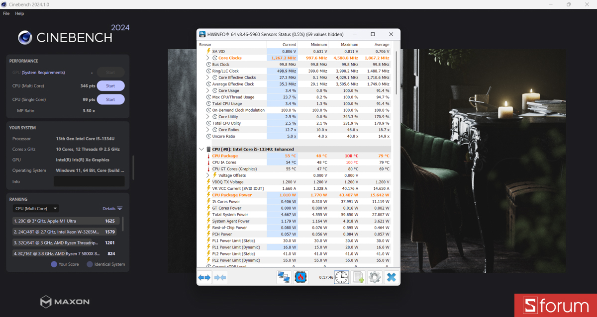Click the Cinebench ranking list scrollbar
This screenshot has height=317, width=597.
coord(123,224)
